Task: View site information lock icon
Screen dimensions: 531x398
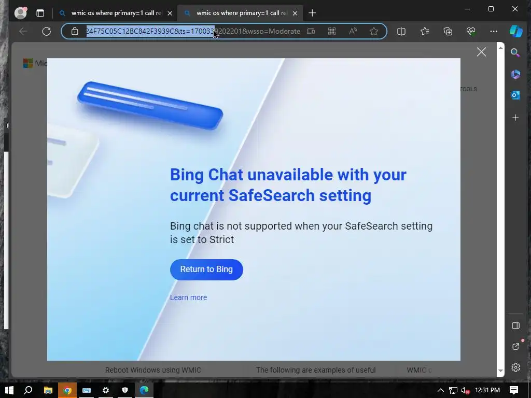Action: pos(75,32)
